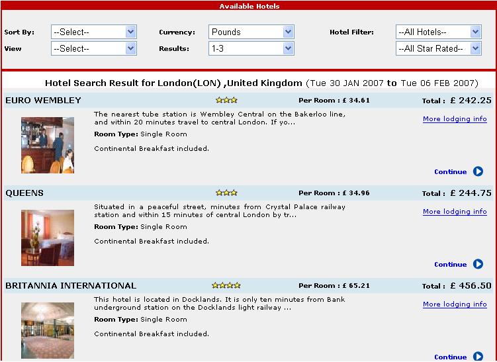Click the total price £ 456.50

471,286
